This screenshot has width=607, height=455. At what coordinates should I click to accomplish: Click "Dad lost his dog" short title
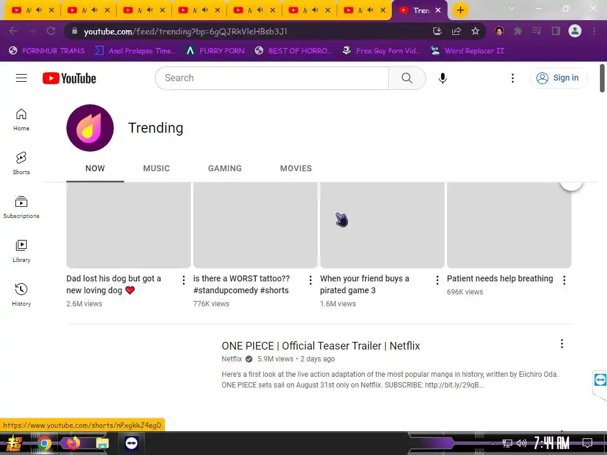pyautogui.click(x=113, y=284)
